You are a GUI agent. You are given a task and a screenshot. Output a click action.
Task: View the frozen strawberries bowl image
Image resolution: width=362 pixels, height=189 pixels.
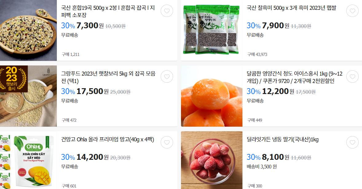pyautogui.click(x=211, y=160)
